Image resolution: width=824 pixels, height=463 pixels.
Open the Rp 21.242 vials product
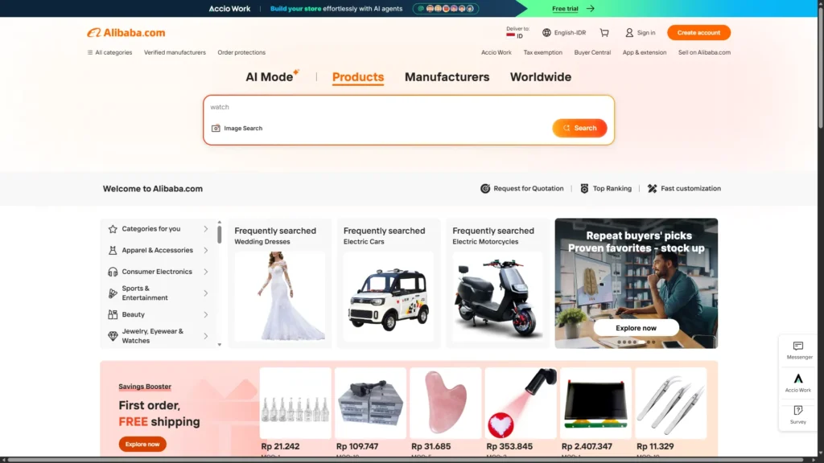[295, 404]
